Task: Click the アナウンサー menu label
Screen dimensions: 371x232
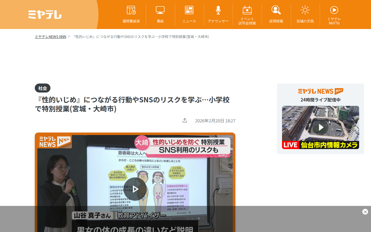Action: (x=218, y=21)
